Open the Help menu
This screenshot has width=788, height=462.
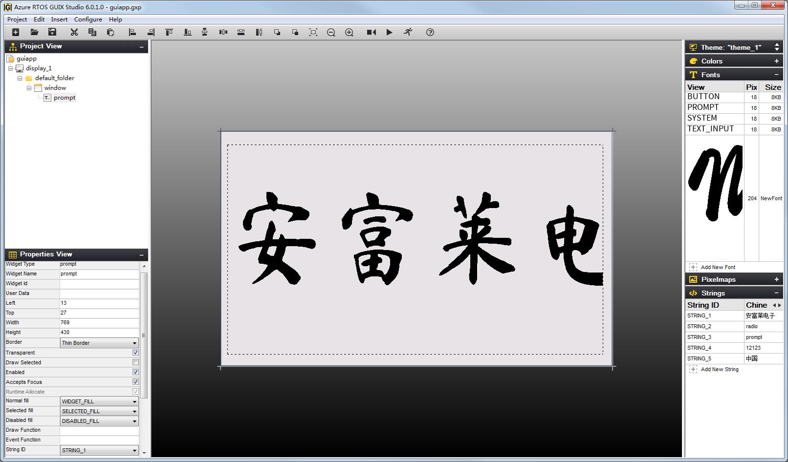[x=115, y=20]
